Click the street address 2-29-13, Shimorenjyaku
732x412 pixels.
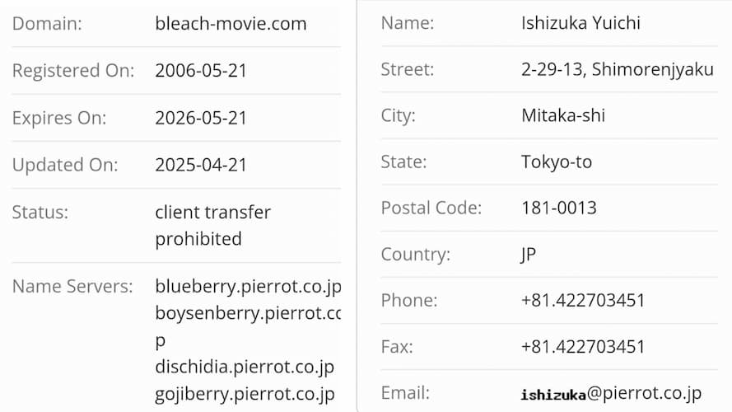(x=618, y=69)
